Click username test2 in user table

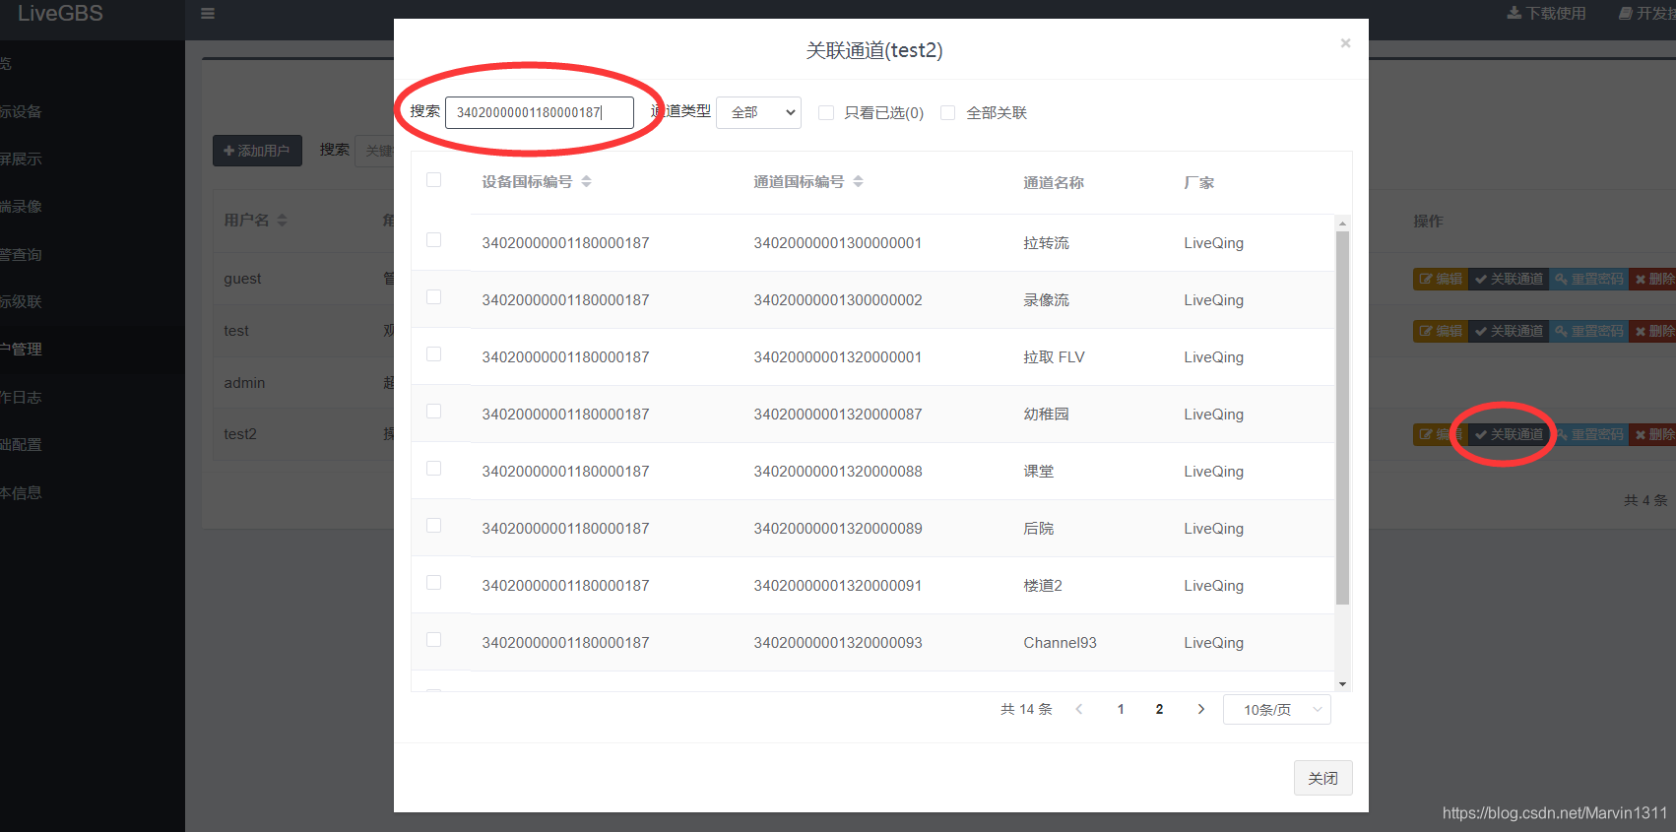pos(240,434)
